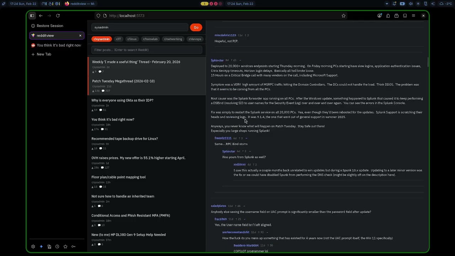
Task: Open 'You think it's bad right now?' post
Action: 147,124
